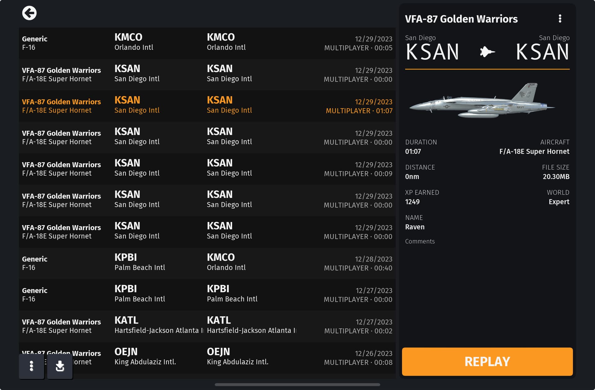The width and height of the screenshot is (595, 390).
Task: Click the arrival KSAN code in header
Action: tap(542, 52)
